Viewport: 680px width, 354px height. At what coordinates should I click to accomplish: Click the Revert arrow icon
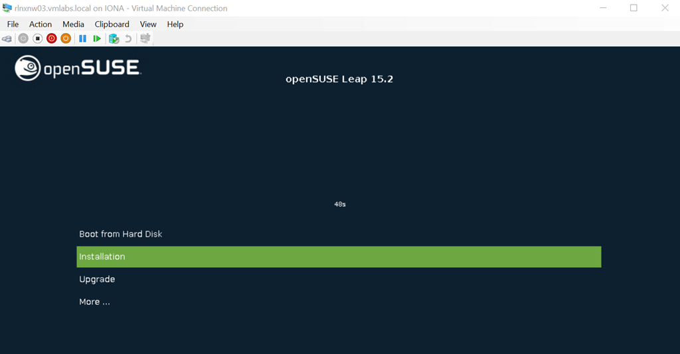[128, 38]
